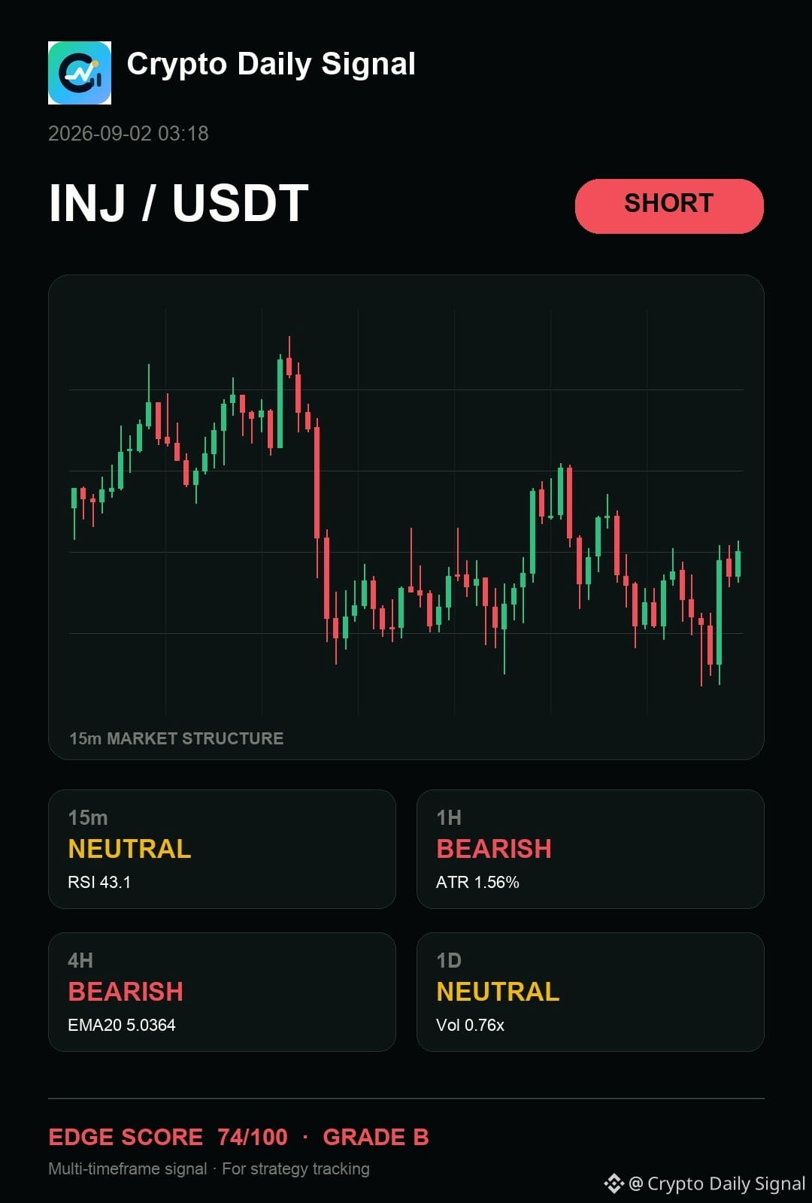Click the ATR 1.56% reading

click(x=477, y=882)
